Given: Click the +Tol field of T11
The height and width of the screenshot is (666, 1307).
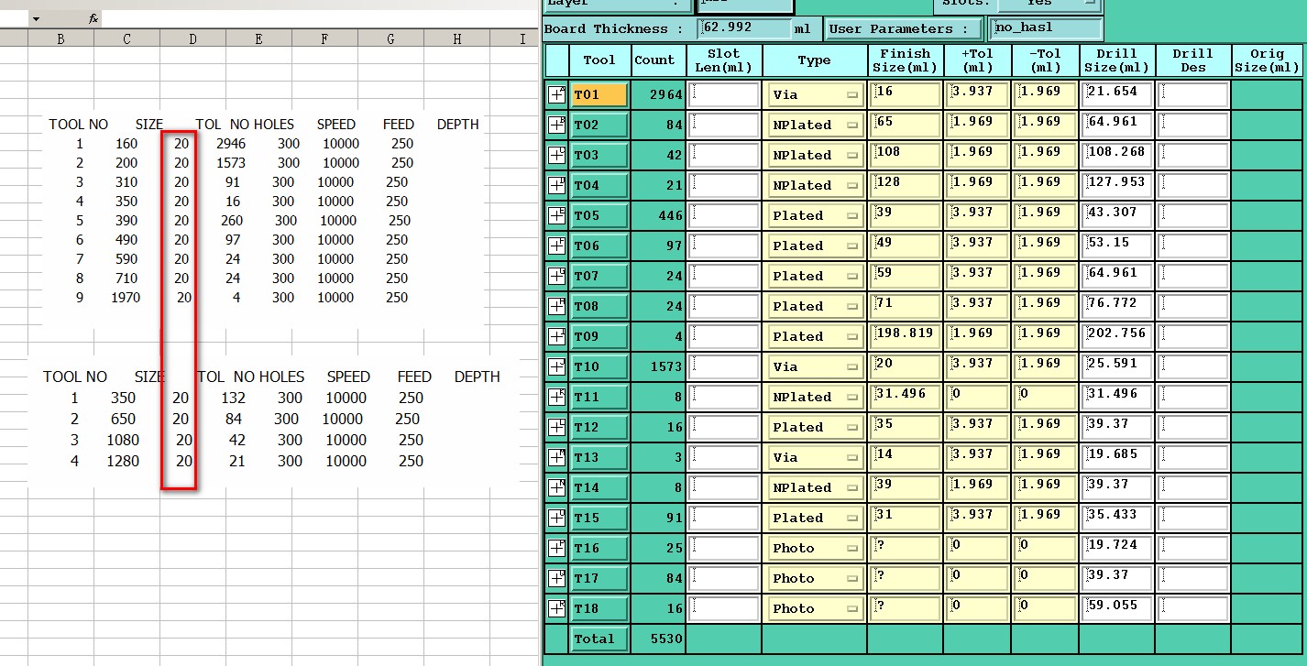Looking at the screenshot, I should click(978, 397).
